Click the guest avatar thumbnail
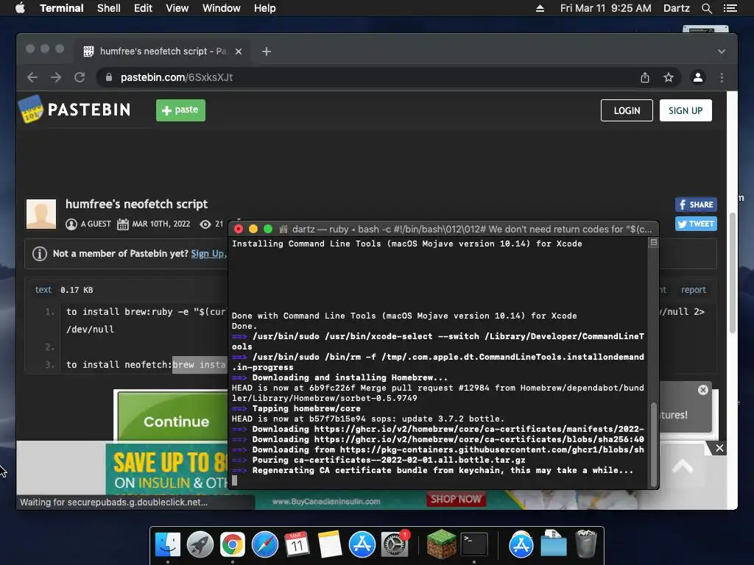Image resolution: width=754 pixels, height=565 pixels. 41,214
